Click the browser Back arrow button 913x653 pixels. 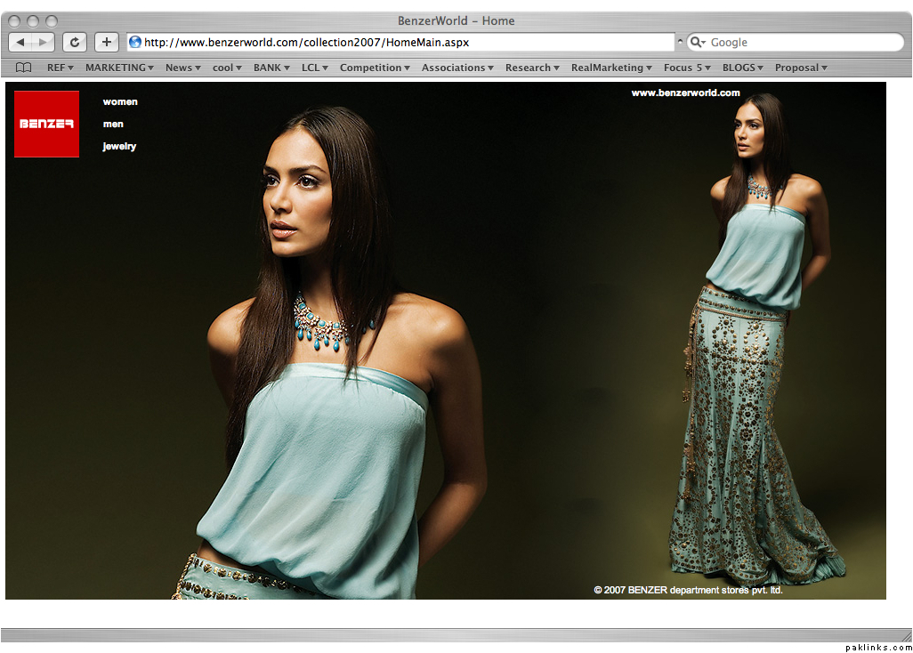(x=21, y=42)
